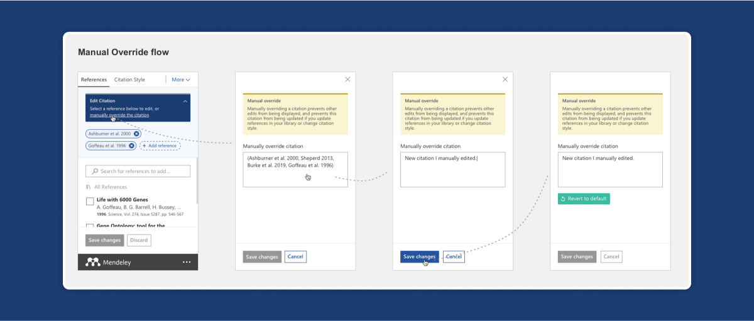Select the References tab
Viewport: 754px width, 321px height.
94,80
